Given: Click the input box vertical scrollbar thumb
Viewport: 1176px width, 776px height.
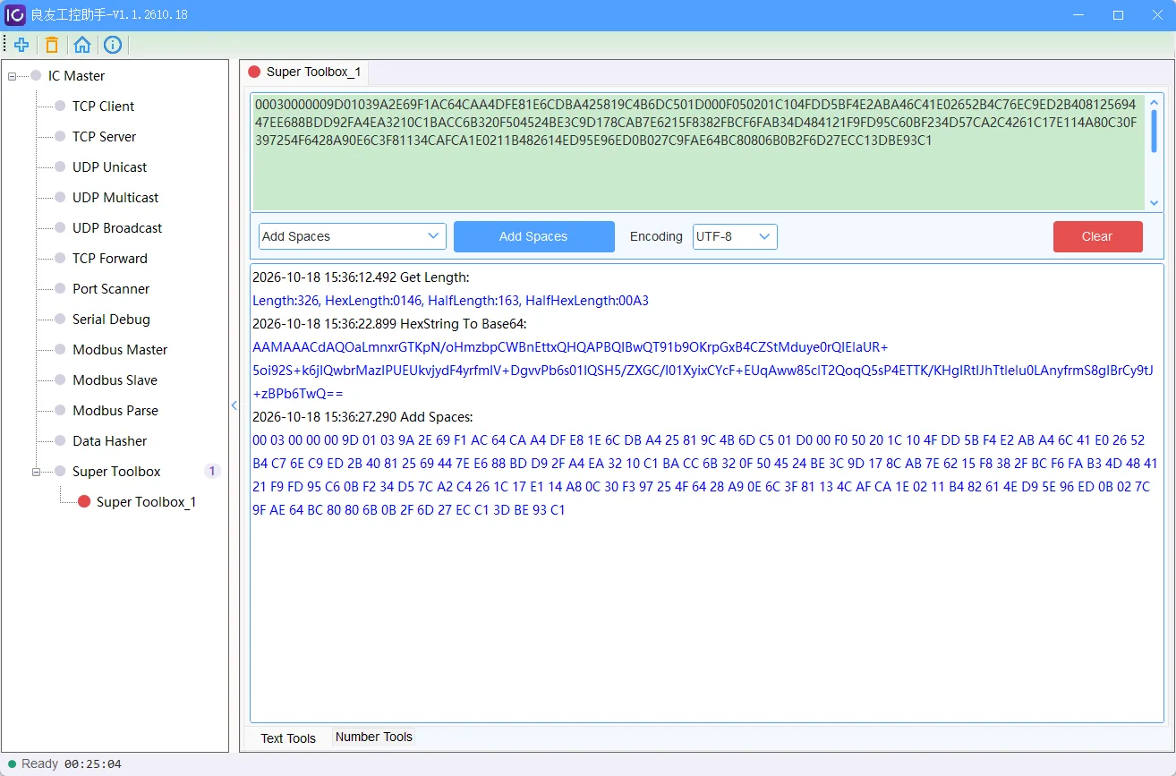Looking at the screenshot, I should [x=1154, y=130].
